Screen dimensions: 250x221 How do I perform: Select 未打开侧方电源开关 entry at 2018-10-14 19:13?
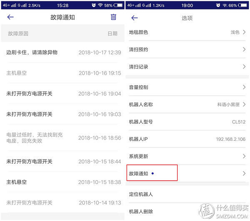[62, 203]
